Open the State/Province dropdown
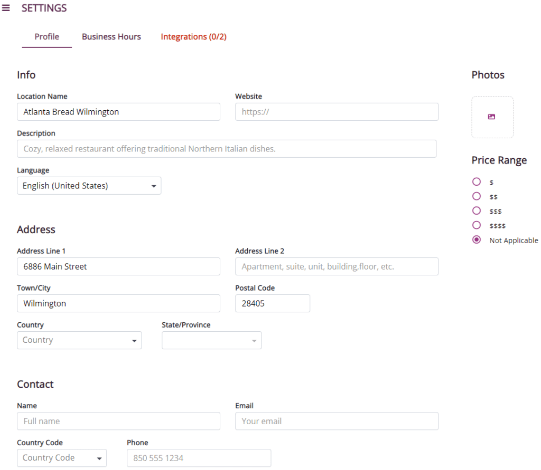This screenshot has width=541, height=470. (x=211, y=341)
